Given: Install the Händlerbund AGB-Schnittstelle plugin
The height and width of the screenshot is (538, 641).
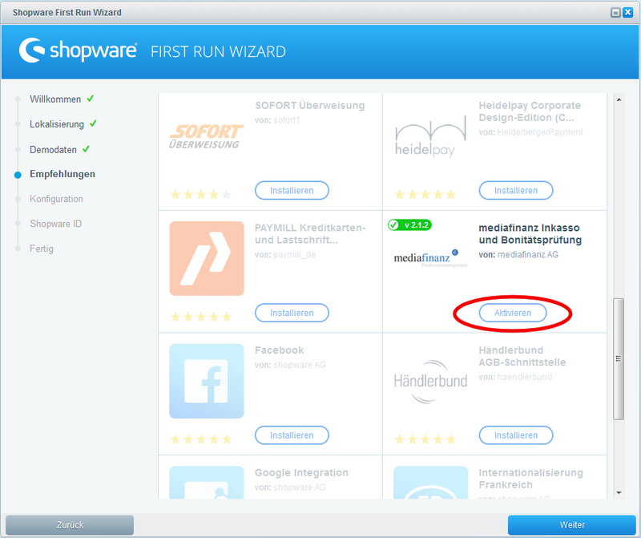Looking at the screenshot, I should click(516, 435).
